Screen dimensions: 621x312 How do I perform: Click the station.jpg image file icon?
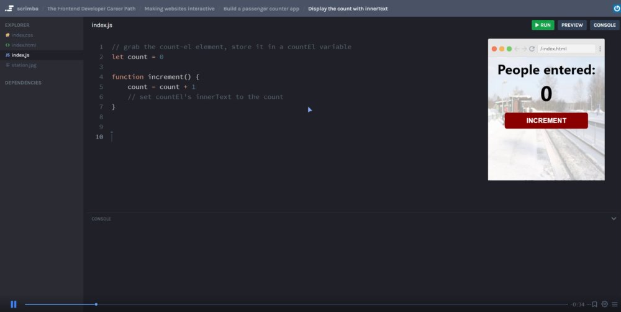coord(7,65)
